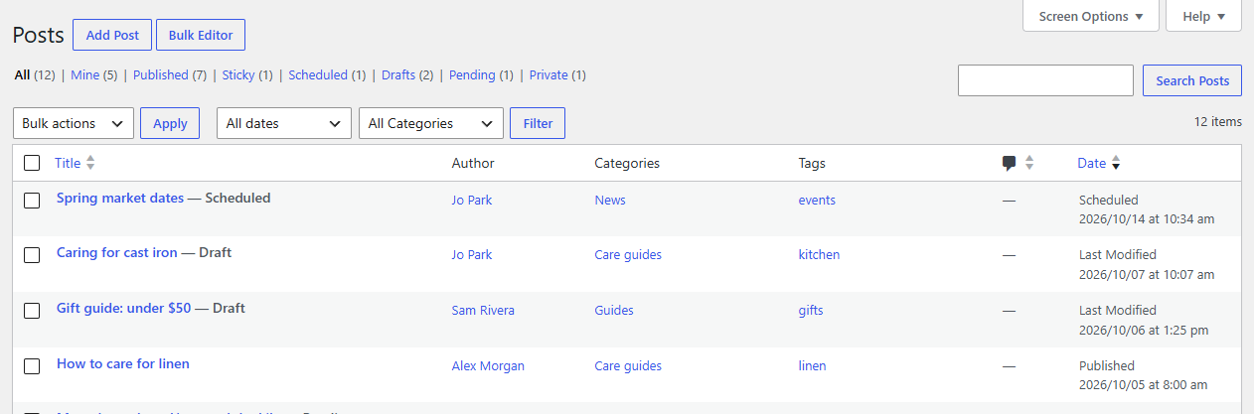The image size is (1254, 414).
Task: Expand the Screen Options panel
Action: tap(1091, 16)
